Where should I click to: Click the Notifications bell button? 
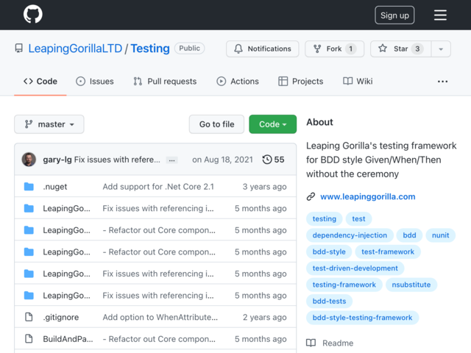(262, 49)
